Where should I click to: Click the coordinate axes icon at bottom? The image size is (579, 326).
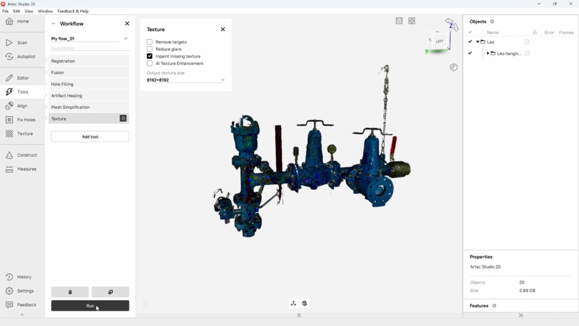(x=293, y=303)
